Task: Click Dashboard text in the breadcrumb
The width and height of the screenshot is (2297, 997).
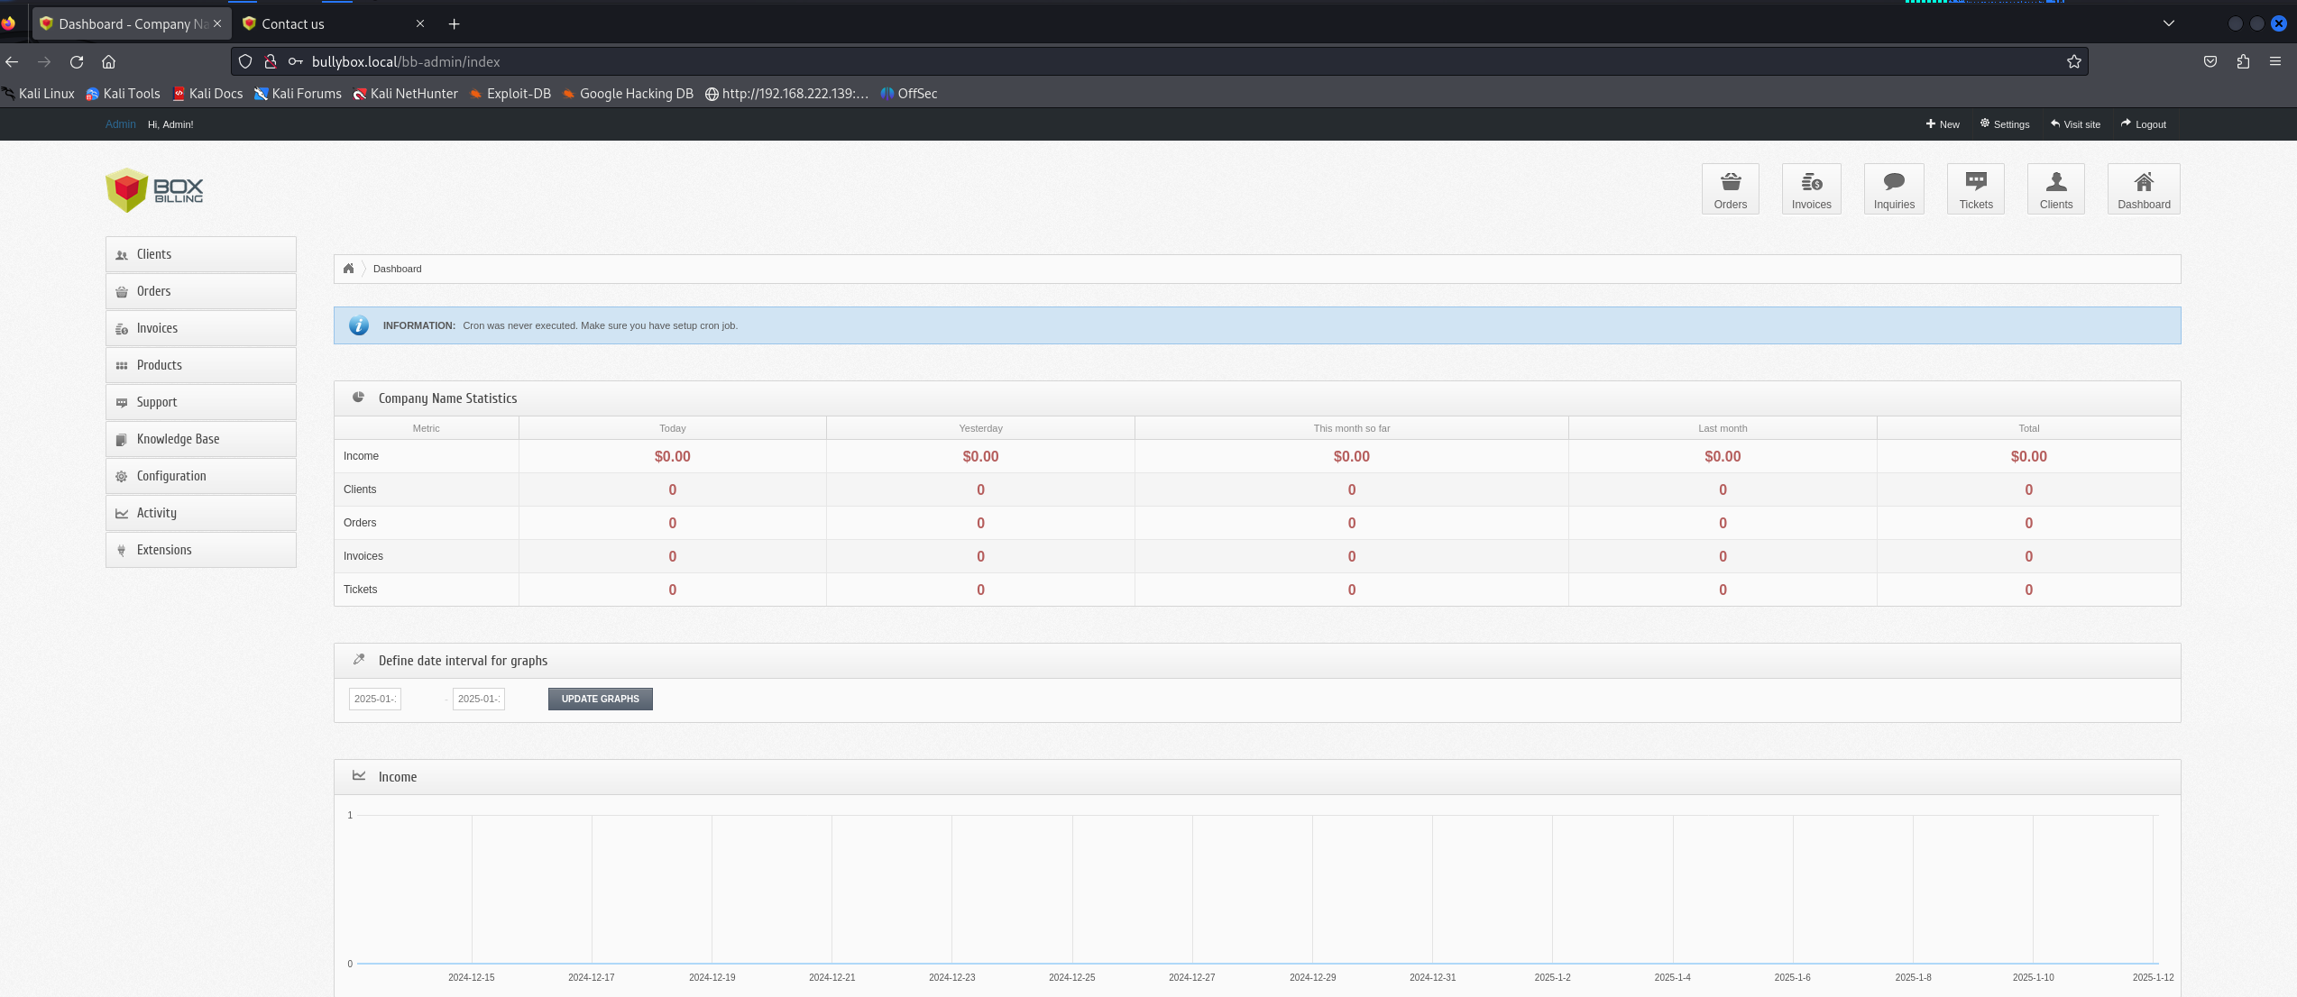Action: [x=397, y=269]
